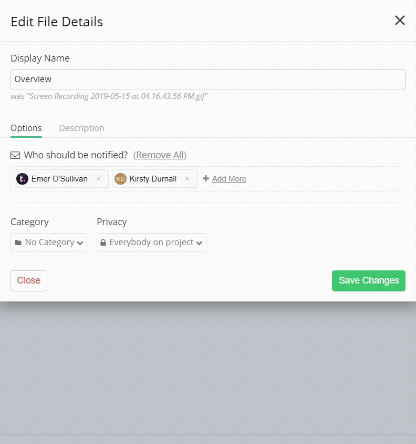Image resolution: width=416 pixels, height=444 pixels.
Task: Close the Edit File Details dialog with X
Action: pyautogui.click(x=400, y=21)
